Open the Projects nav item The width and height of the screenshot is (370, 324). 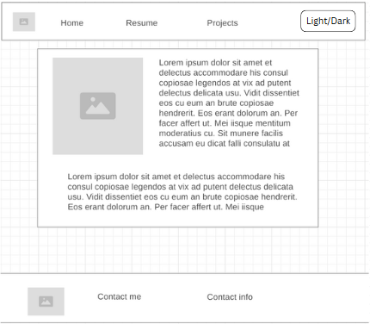click(222, 23)
